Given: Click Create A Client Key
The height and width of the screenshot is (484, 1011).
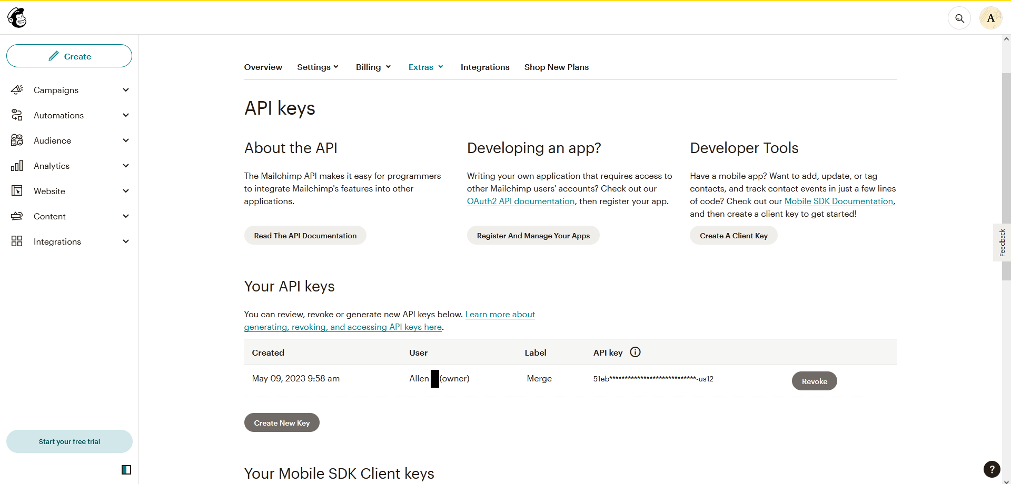Looking at the screenshot, I should [x=734, y=236].
